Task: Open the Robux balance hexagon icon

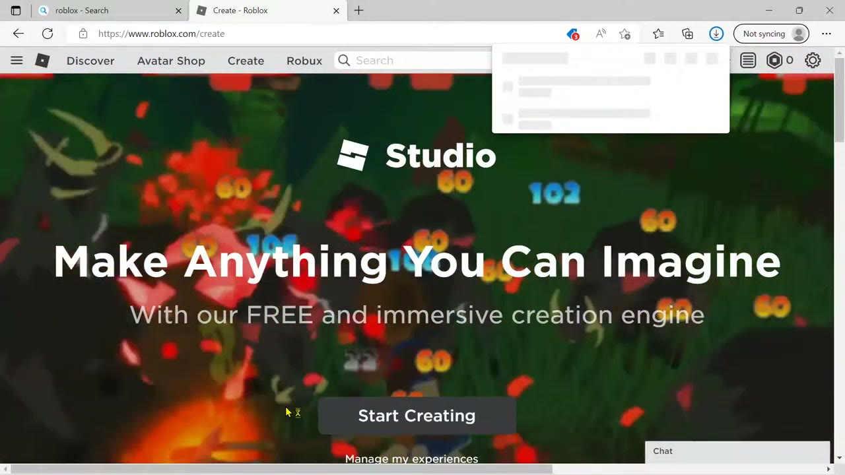Action: [774, 61]
